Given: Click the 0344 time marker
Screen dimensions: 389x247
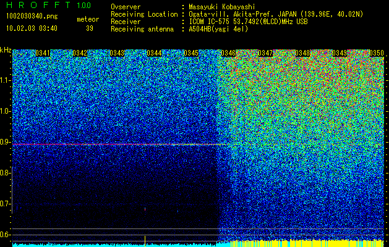Looking at the screenshot, I should point(154,53).
